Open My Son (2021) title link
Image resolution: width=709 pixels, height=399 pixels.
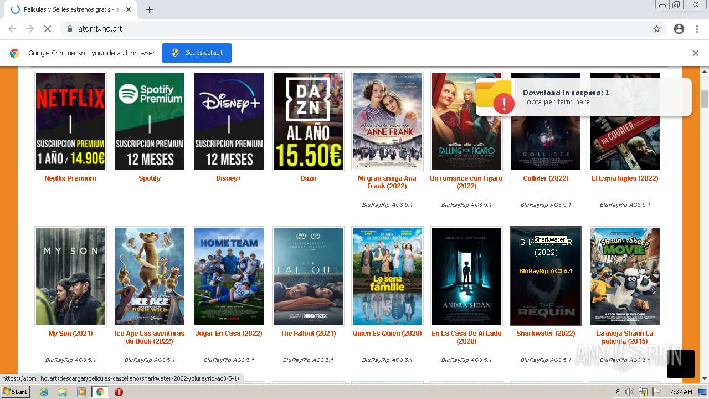click(70, 334)
